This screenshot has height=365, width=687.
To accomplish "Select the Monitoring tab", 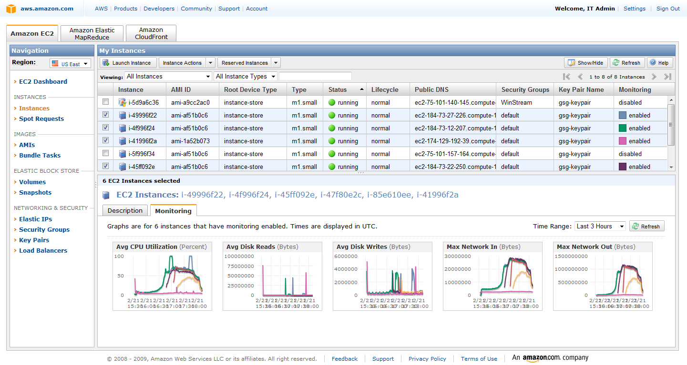I will point(173,211).
